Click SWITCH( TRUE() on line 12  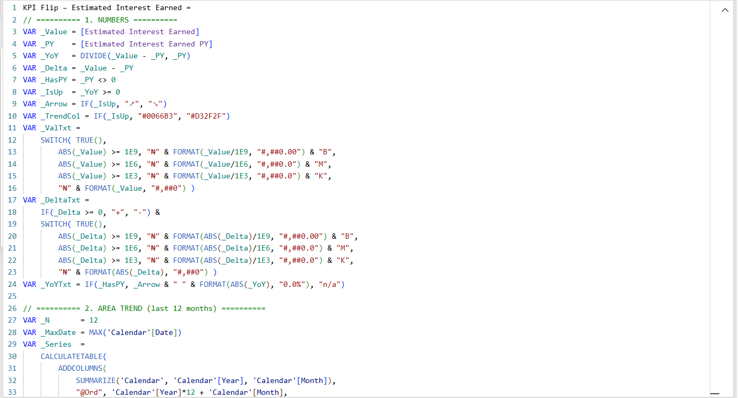[72, 140]
